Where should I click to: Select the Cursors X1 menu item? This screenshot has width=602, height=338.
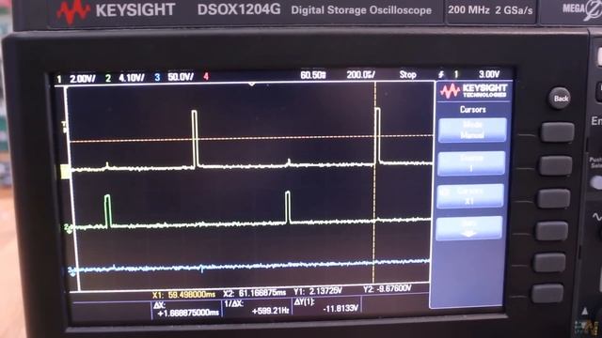tap(470, 196)
